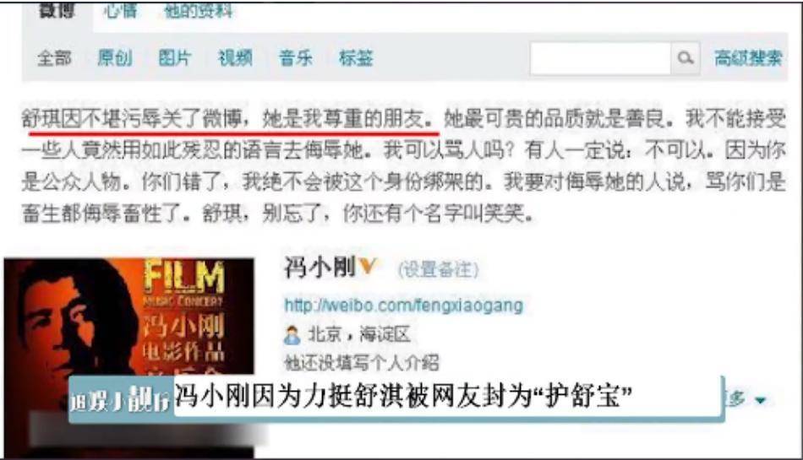Expand the blue dropdown arrow at right
803x460 pixels.
pyautogui.click(x=761, y=400)
